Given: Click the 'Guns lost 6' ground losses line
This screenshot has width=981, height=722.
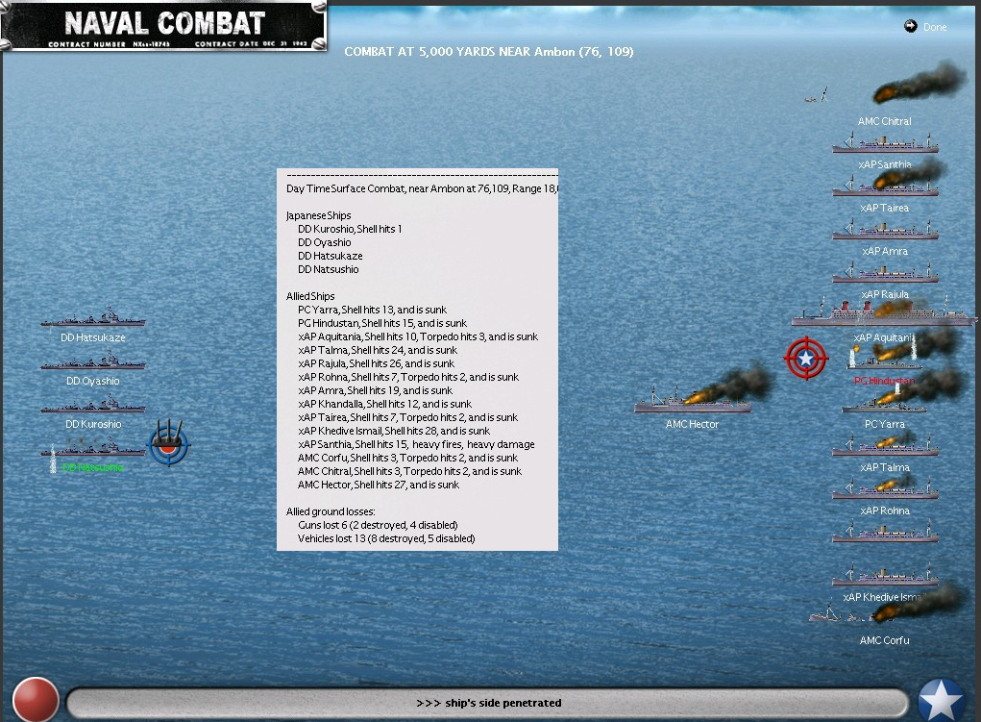Looking at the screenshot, I should pyautogui.click(x=378, y=525).
